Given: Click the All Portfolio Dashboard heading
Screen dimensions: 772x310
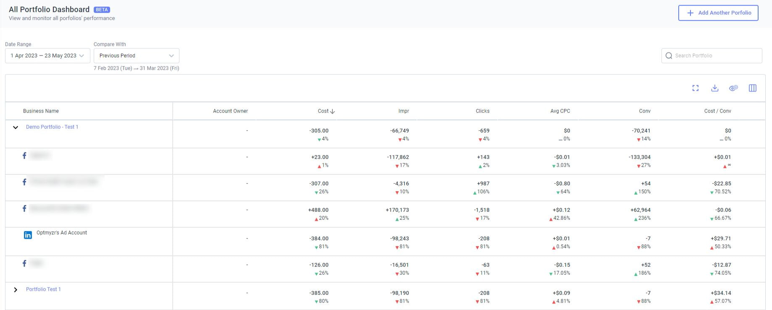Looking at the screenshot, I should point(49,10).
